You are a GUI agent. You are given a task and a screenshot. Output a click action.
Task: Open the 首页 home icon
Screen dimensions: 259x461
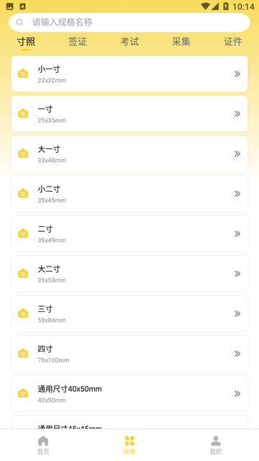pyautogui.click(x=43, y=441)
